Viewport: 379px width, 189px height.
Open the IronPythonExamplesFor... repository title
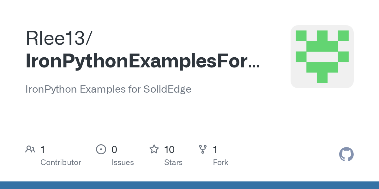point(142,61)
